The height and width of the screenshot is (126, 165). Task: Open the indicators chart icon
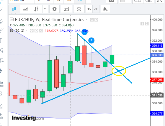click(66, 9)
